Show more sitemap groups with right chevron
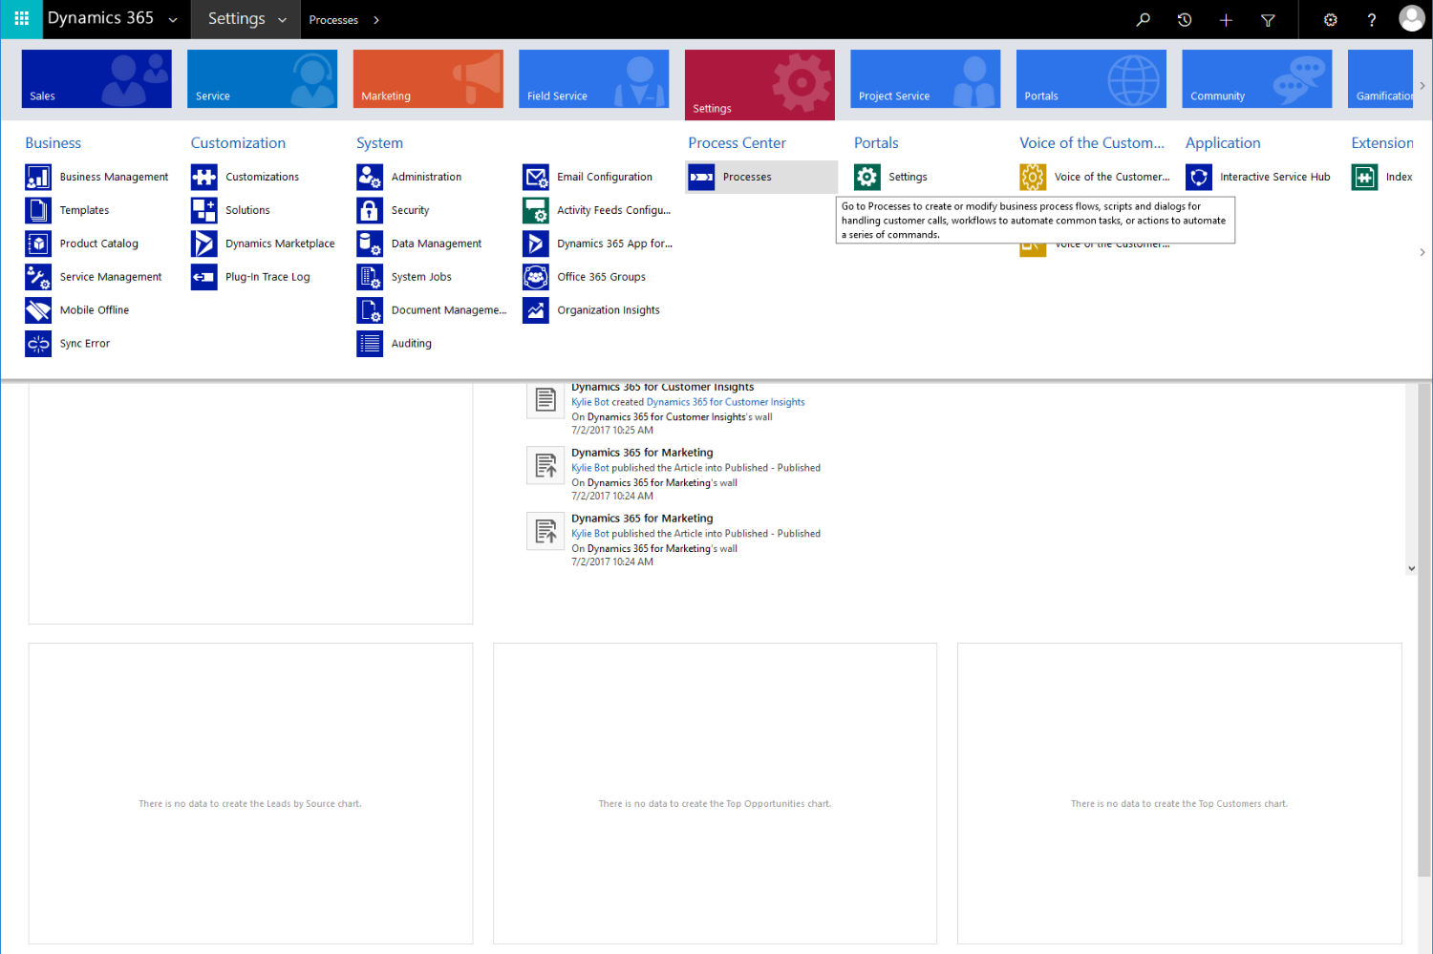The height and width of the screenshot is (954, 1433). coord(1422,252)
